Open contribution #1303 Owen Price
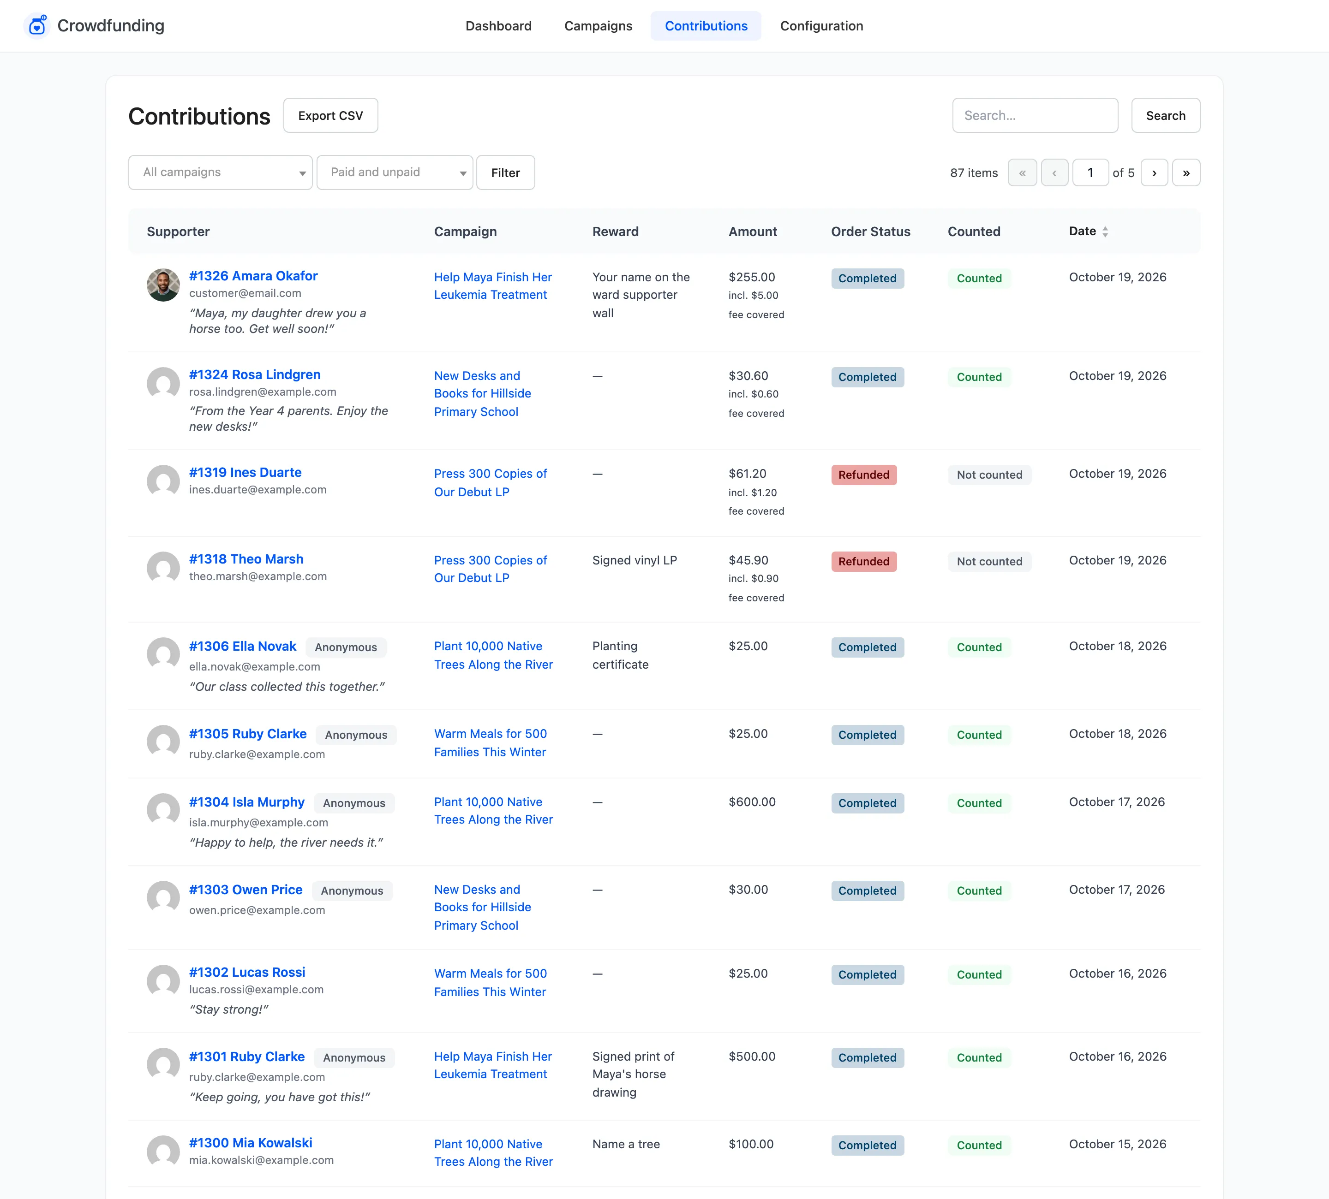1329x1199 pixels. tap(246, 890)
